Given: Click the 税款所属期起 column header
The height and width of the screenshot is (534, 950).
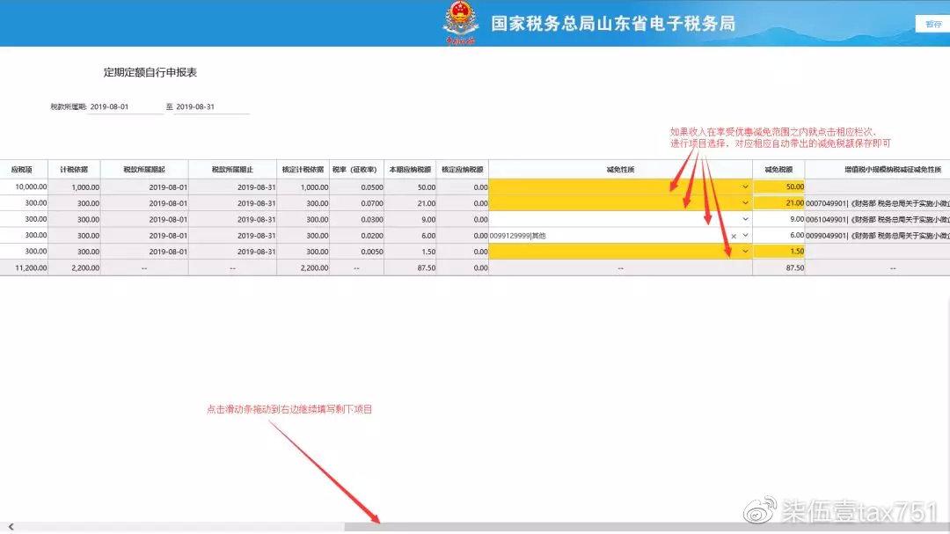Looking at the screenshot, I should point(144,170).
